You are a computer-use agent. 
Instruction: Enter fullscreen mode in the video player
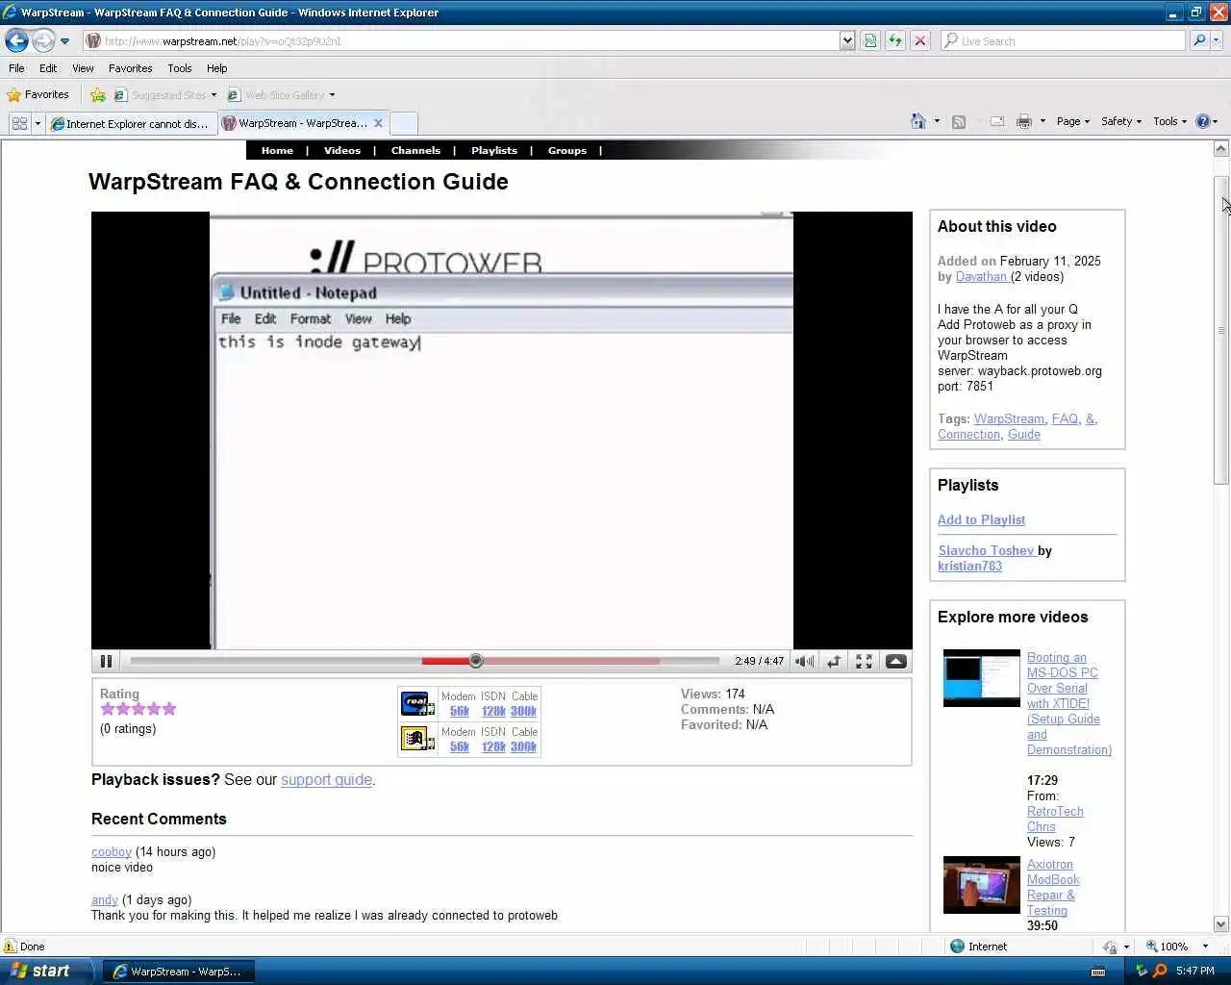coord(864,661)
